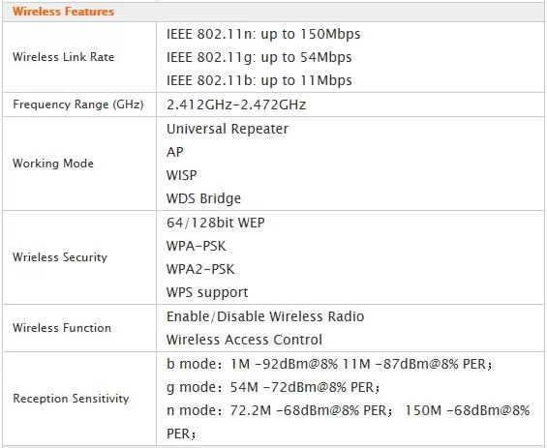Click the WPA2-PSK entry
Screen dimensions: 547x448
[200, 269]
